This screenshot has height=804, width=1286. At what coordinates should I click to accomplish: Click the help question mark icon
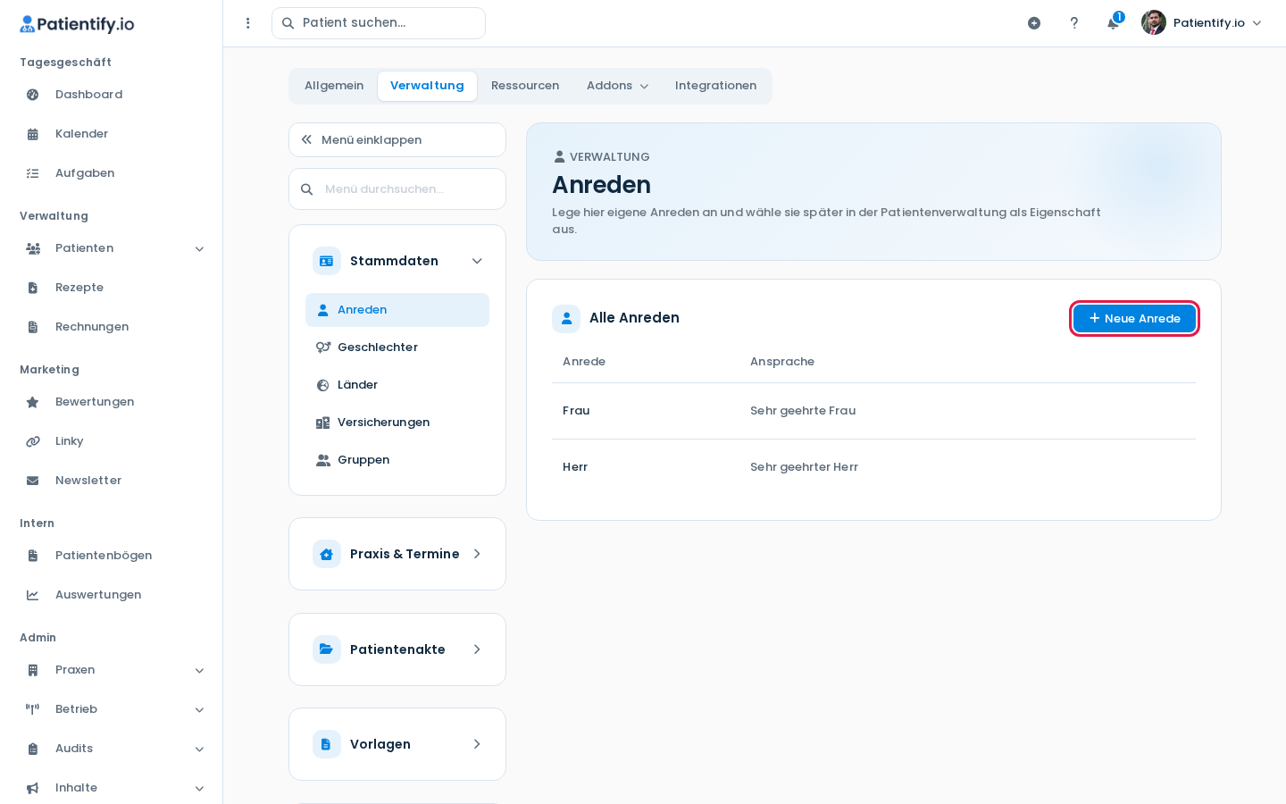(x=1074, y=23)
